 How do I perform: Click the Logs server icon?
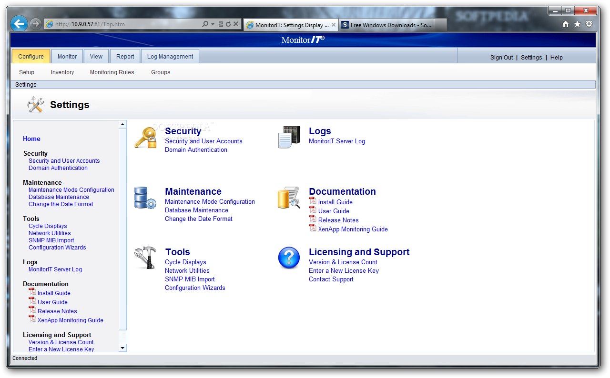[290, 138]
